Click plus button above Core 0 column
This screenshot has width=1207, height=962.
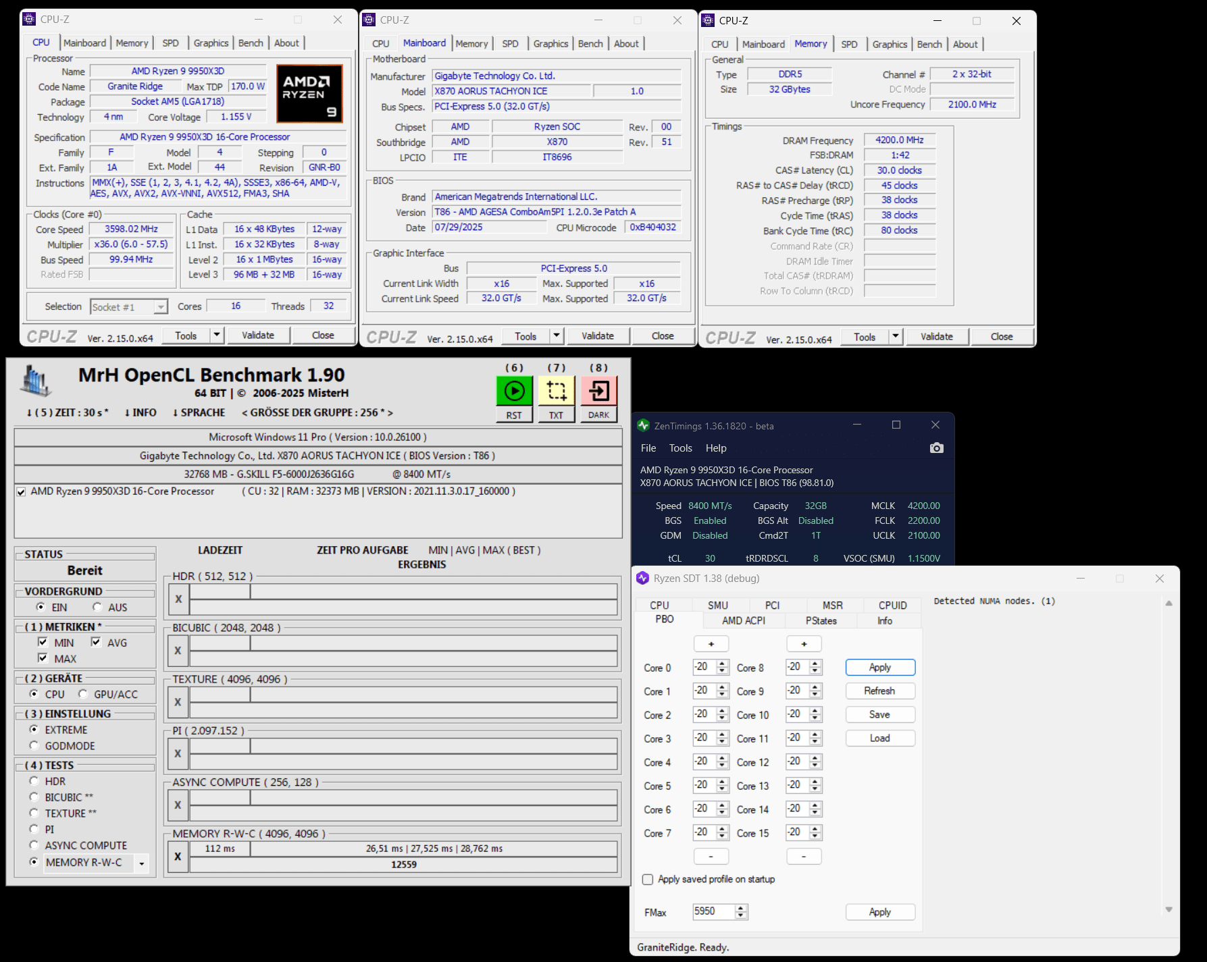(711, 644)
